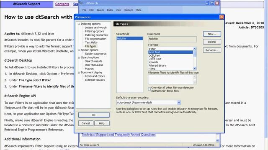Choose HTML in File type list
Image resolution: width=268 pixels, height=150 pixels.
point(170,69)
